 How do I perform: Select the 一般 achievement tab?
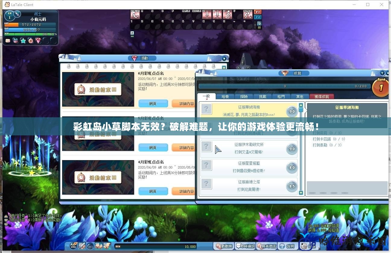(206, 96)
